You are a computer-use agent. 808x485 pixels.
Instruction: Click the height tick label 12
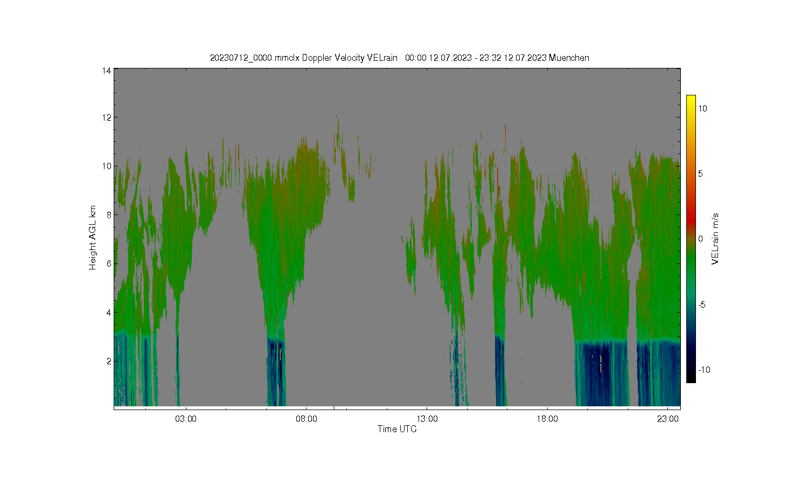click(107, 117)
